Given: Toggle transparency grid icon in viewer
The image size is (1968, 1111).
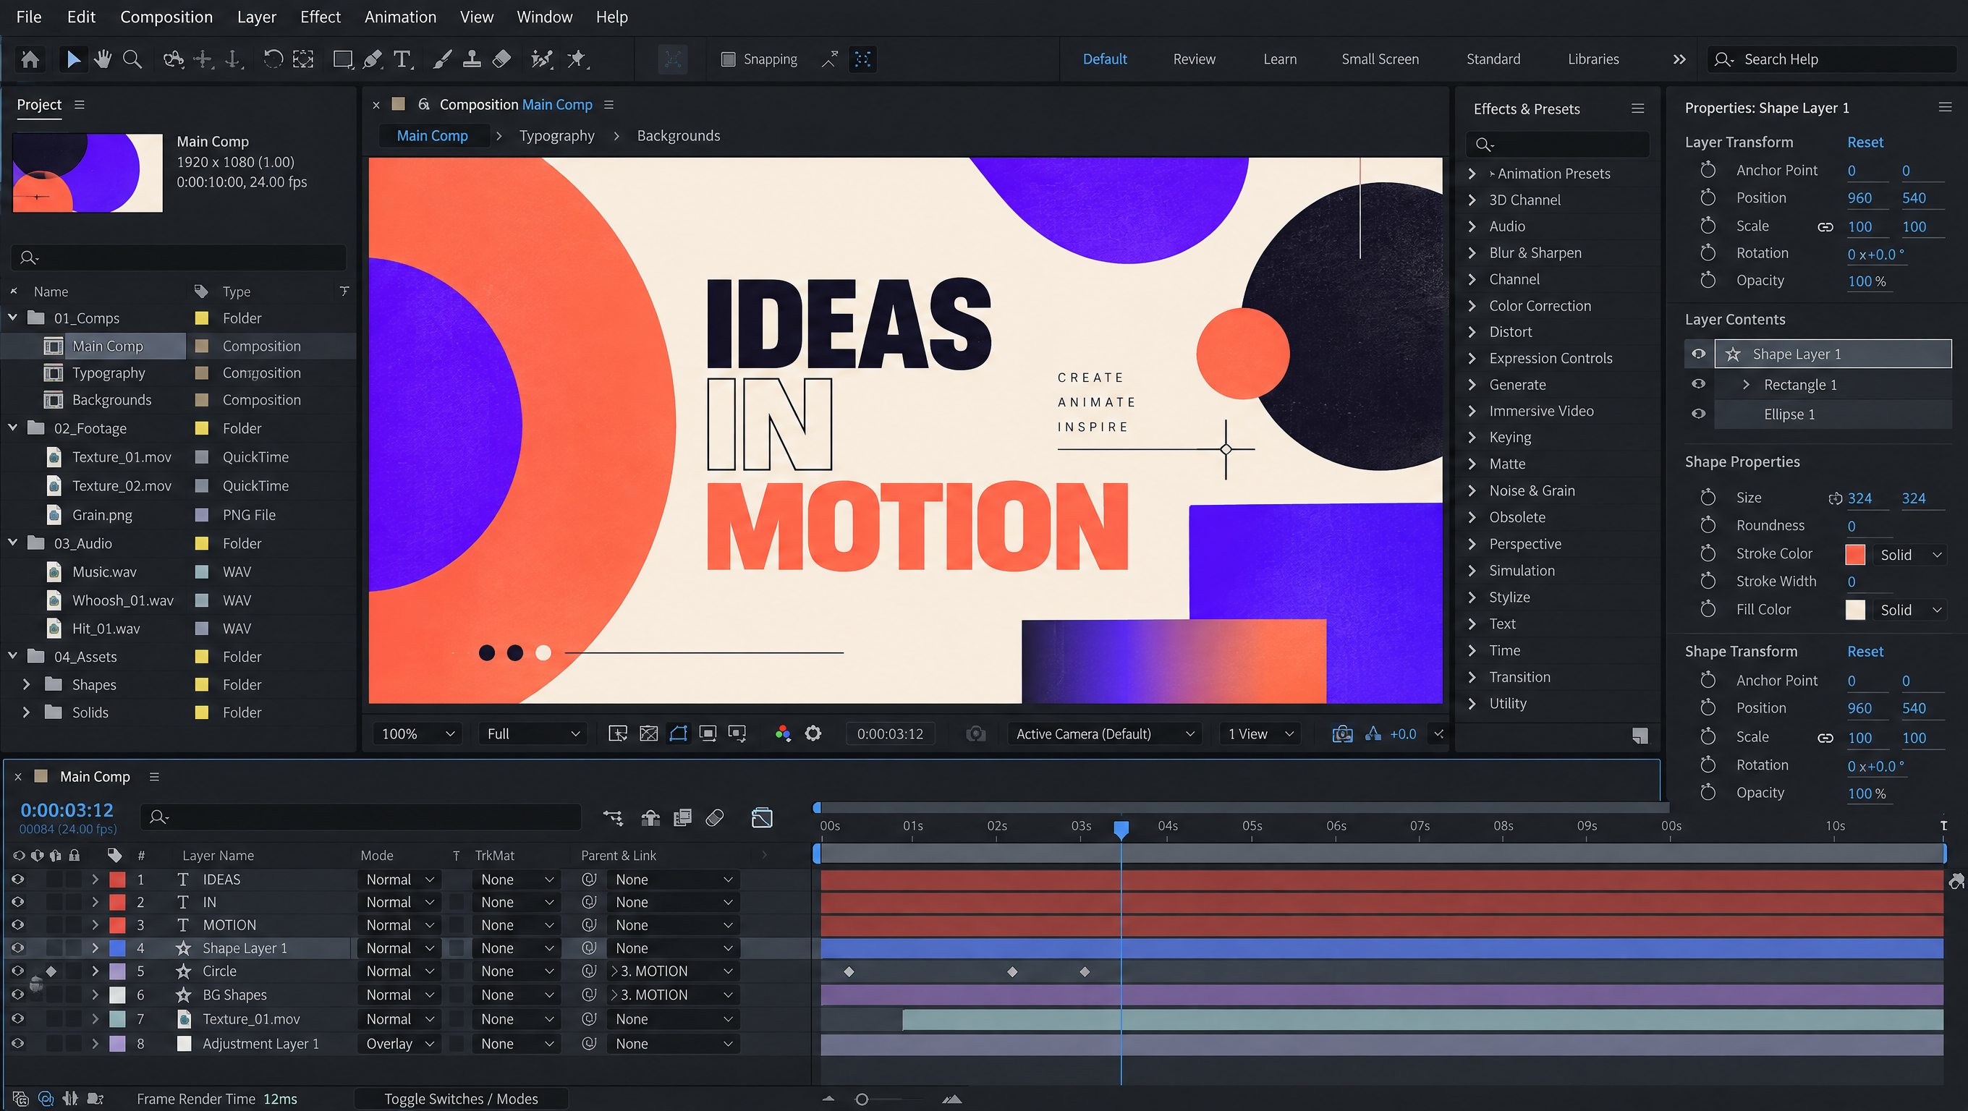Looking at the screenshot, I should [648, 733].
